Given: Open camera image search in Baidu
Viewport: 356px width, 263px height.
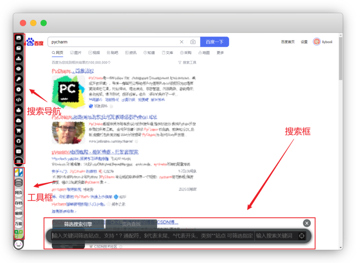Looking at the screenshot, I should click(193, 42).
